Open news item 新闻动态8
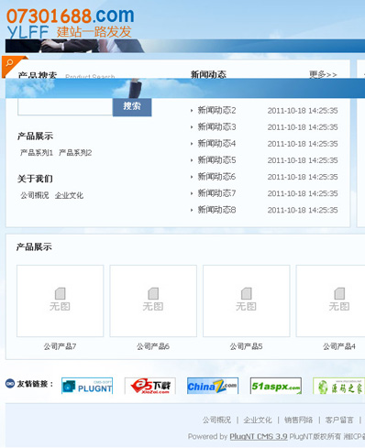Viewport: 365px width, 448px height. pyautogui.click(x=216, y=210)
